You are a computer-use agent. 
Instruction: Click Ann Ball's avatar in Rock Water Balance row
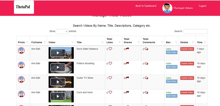point(21,50)
